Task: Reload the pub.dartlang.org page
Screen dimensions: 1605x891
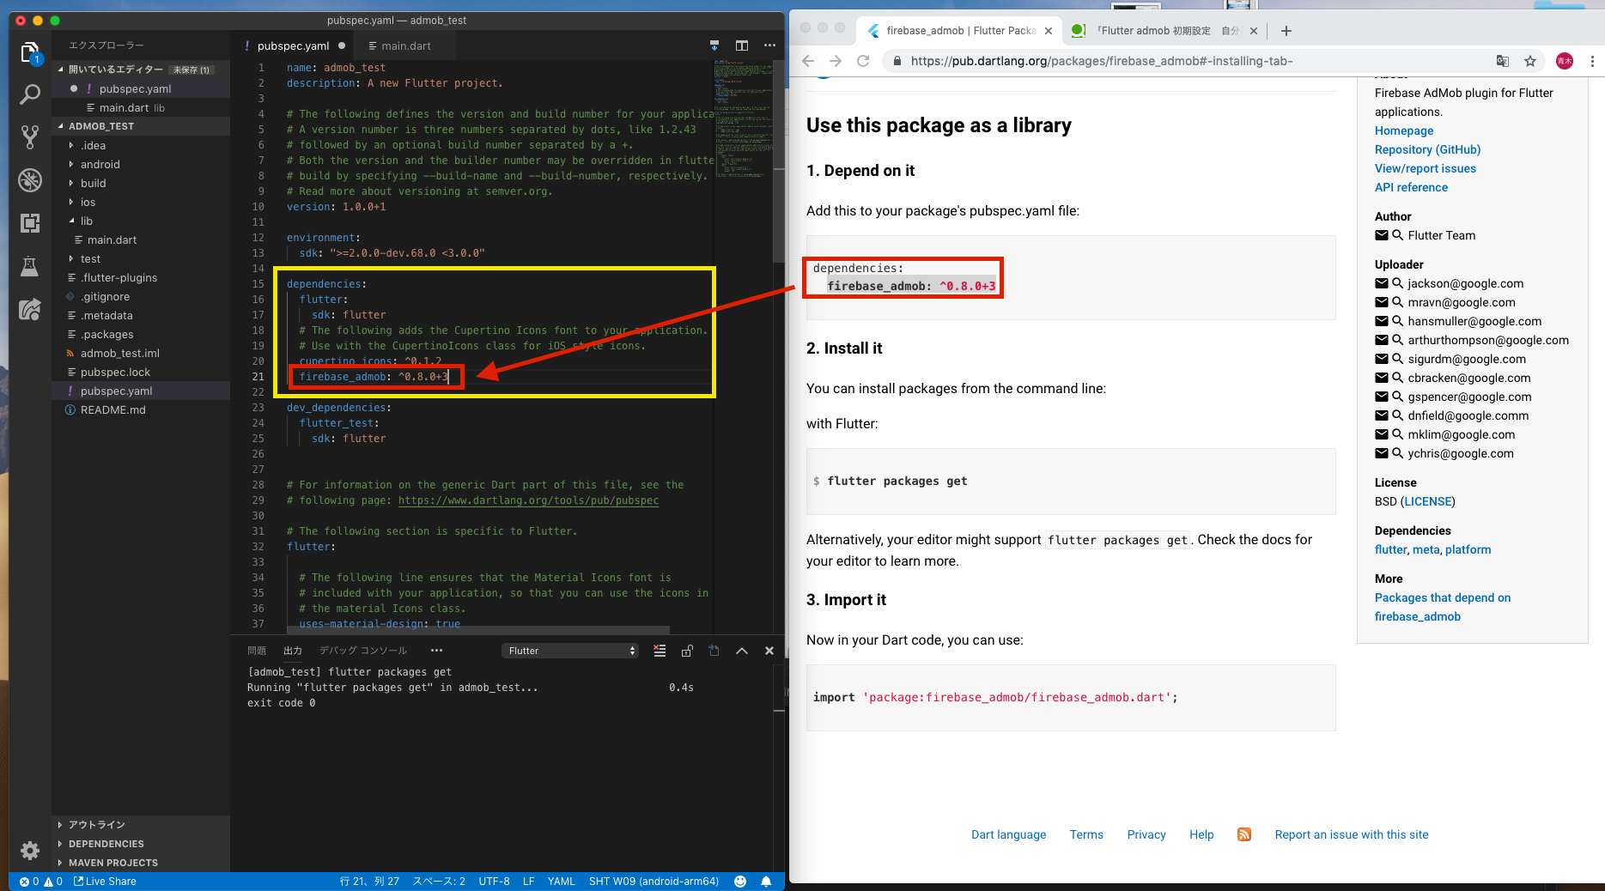Action: 863,61
